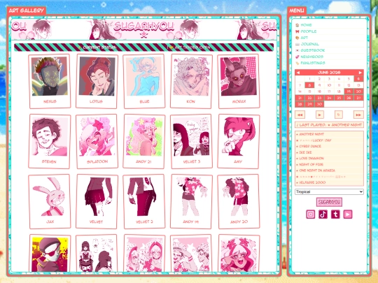Image resolution: width=378 pixels, height=283 pixels.
Task: Click the Last Played Another Night label
Action: pyautogui.click(x=329, y=125)
